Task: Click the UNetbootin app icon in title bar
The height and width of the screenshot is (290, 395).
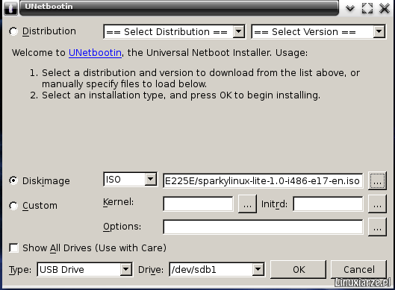Action: [x=10, y=8]
